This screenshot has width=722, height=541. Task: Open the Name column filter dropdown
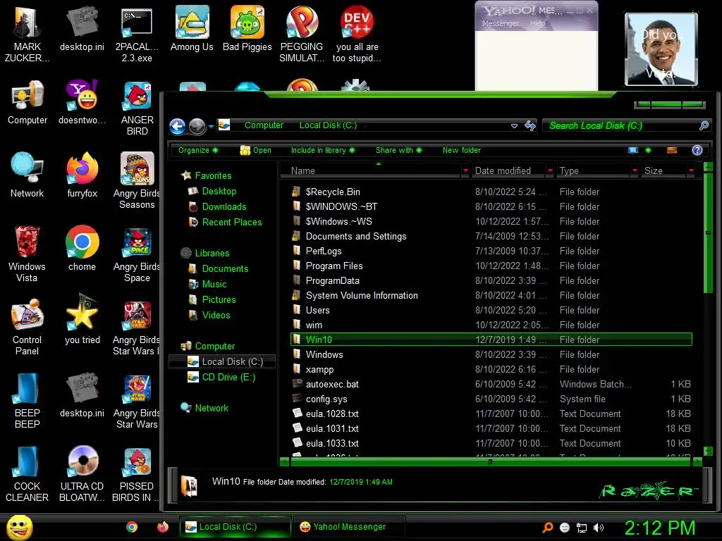coord(465,170)
